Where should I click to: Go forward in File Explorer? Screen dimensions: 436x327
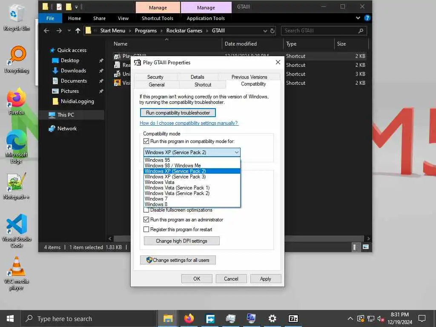pyautogui.click(x=59, y=31)
